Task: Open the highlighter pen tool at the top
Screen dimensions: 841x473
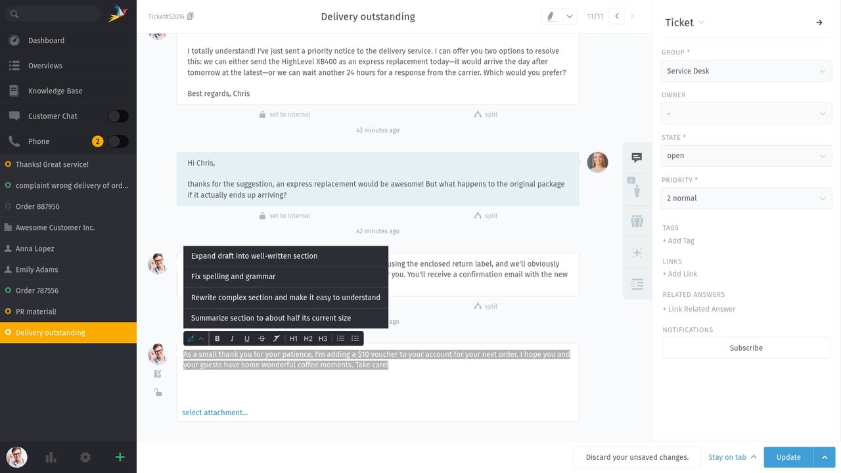Action: pos(551,16)
